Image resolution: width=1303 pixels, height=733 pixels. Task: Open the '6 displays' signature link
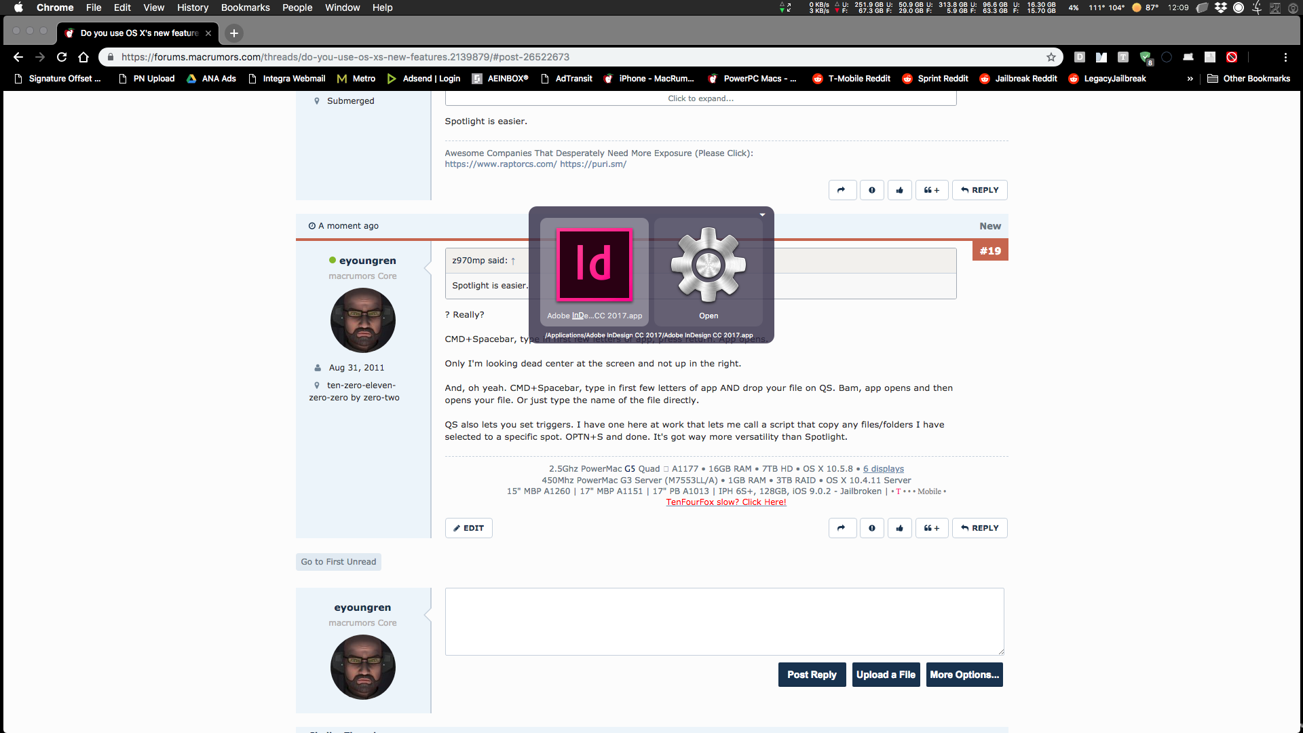(883, 469)
